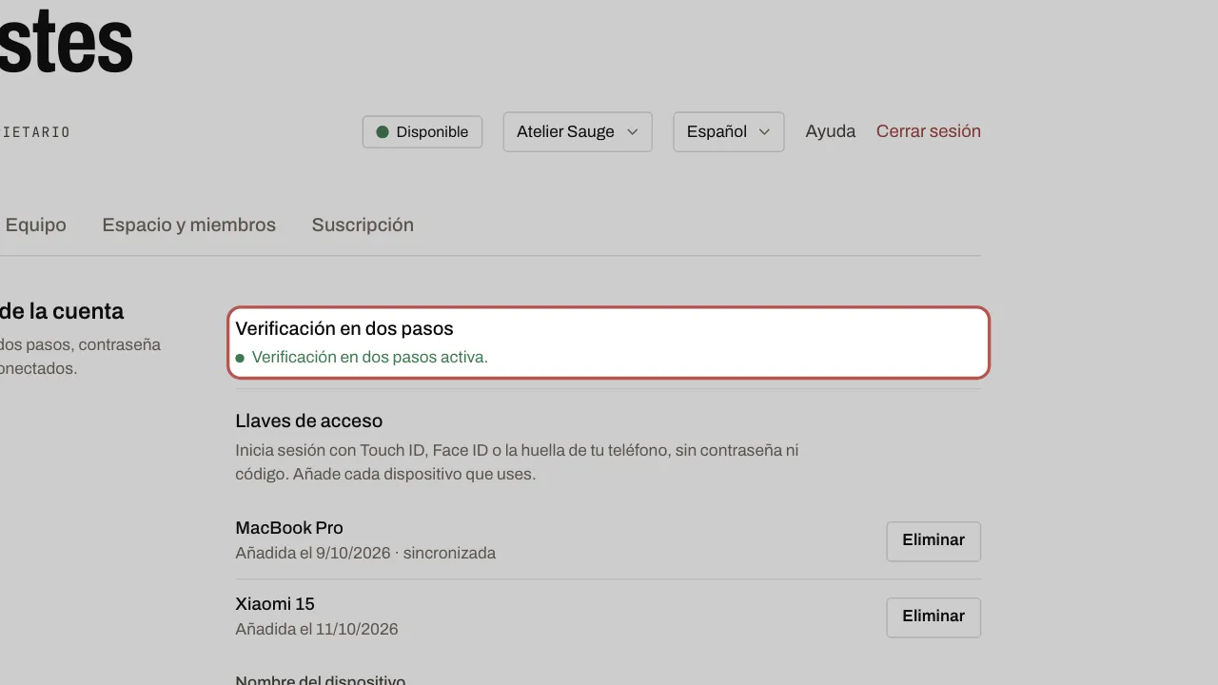Image resolution: width=1218 pixels, height=685 pixels.
Task: Open the Español language dropdown
Action: [729, 132]
